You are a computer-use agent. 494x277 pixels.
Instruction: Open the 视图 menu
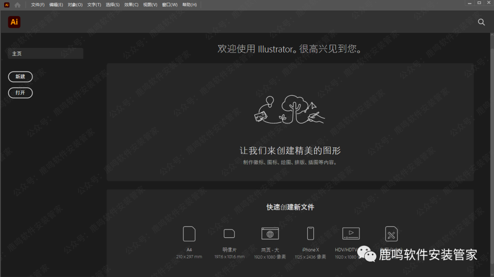150,4
